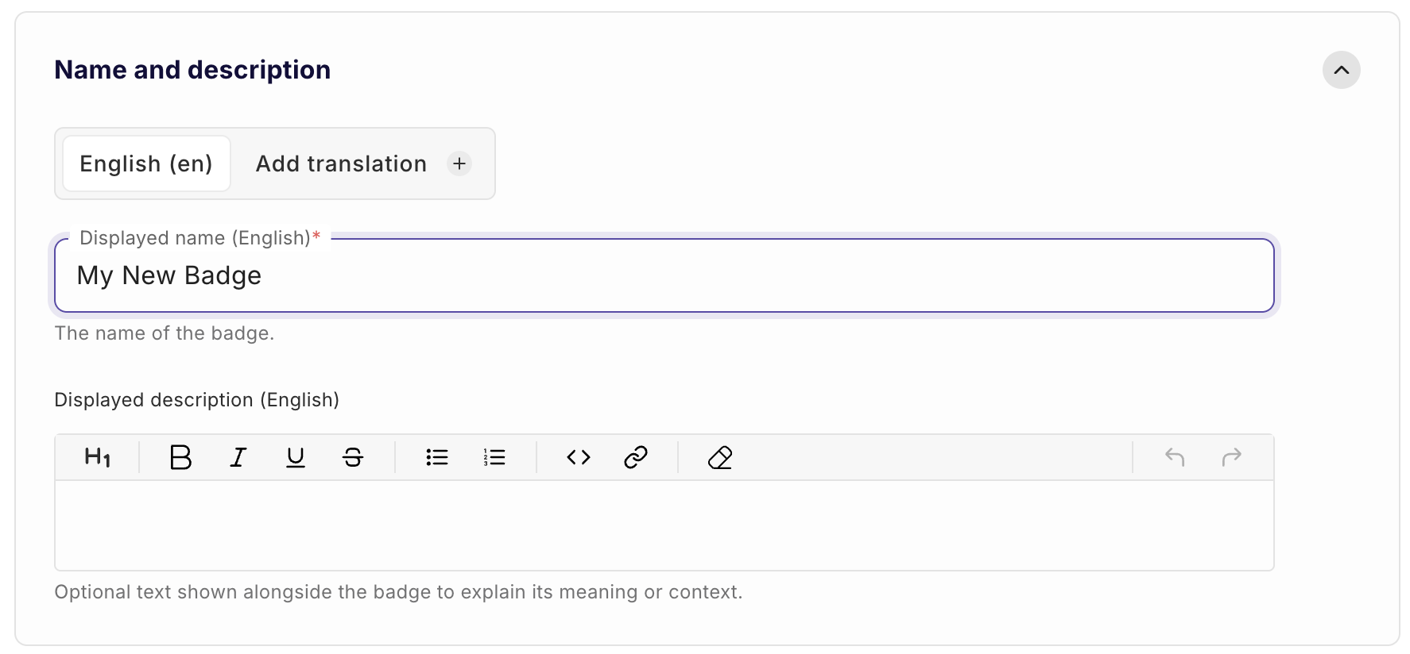Focus the Displayed name input field

(664, 275)
